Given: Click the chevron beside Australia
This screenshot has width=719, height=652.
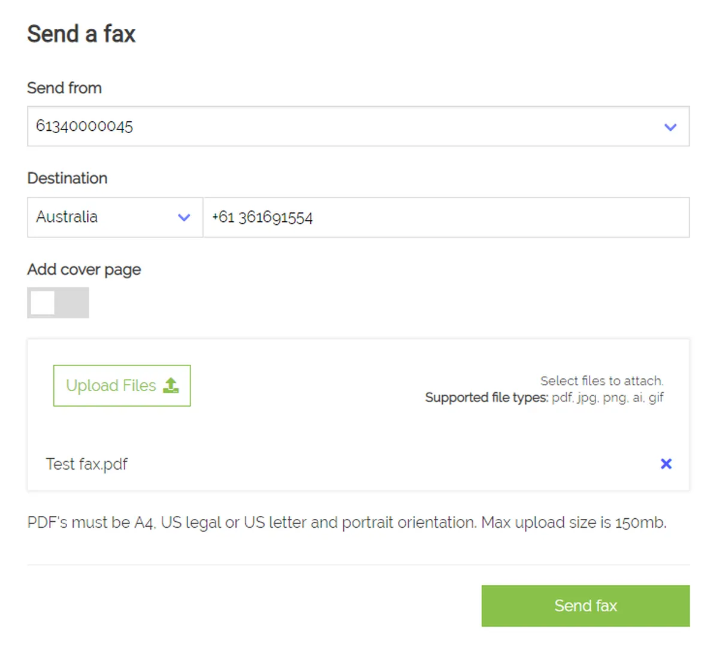Looking at the screenshot, I should (184, 218).
